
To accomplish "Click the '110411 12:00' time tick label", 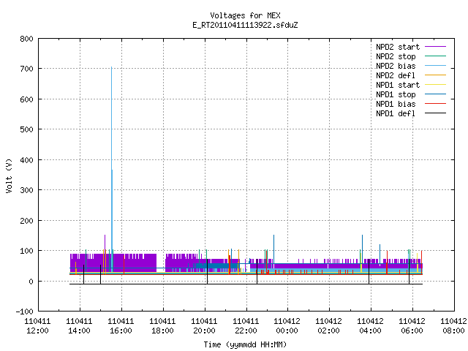I will coord(37,326).
